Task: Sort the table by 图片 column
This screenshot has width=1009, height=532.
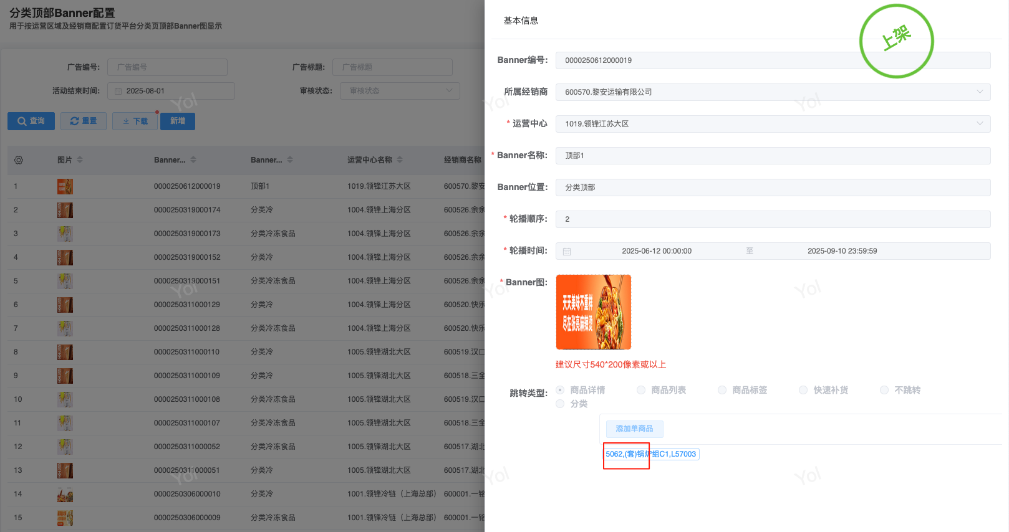Action: click(x=80, y=160)
